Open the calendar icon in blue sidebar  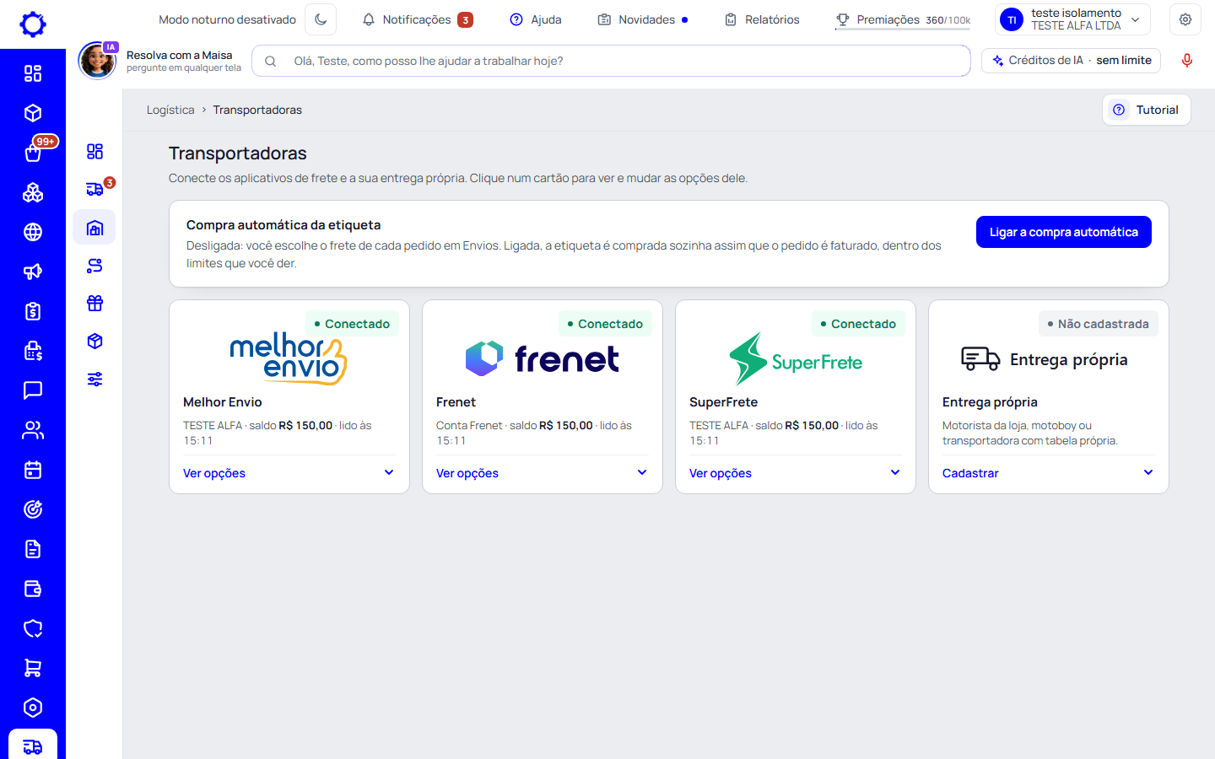pos(33,470)
